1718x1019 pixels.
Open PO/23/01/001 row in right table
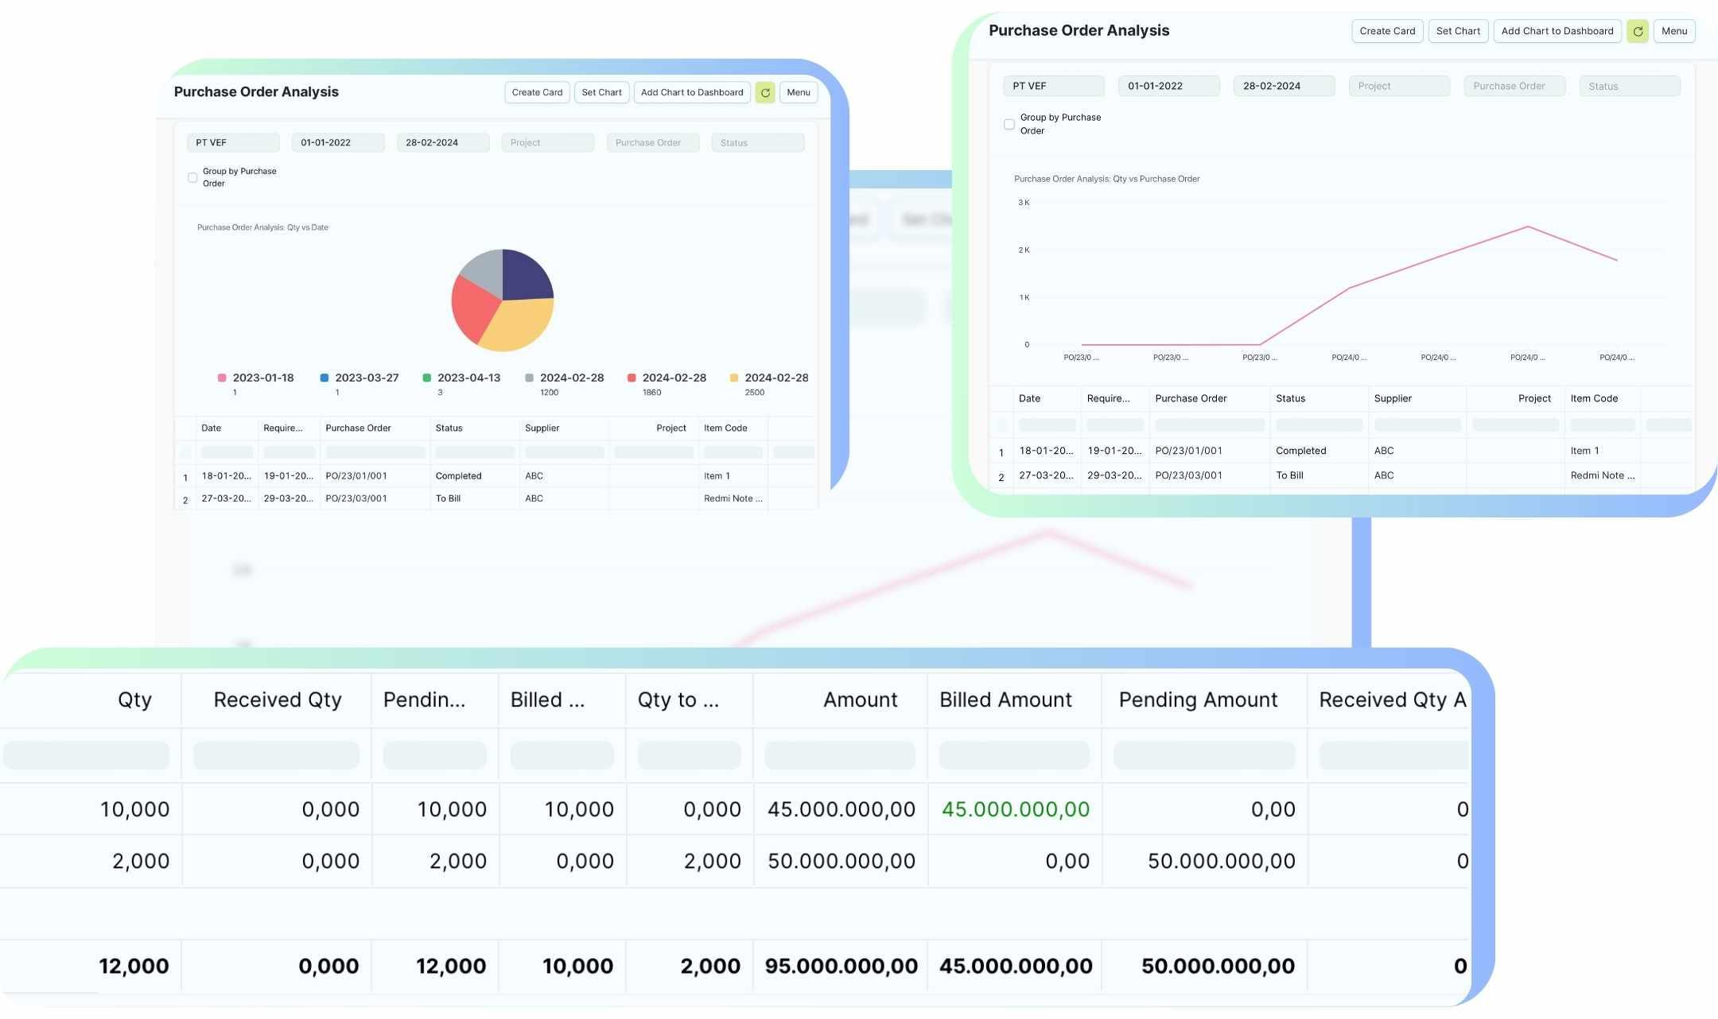click(x=1188, y=451)
